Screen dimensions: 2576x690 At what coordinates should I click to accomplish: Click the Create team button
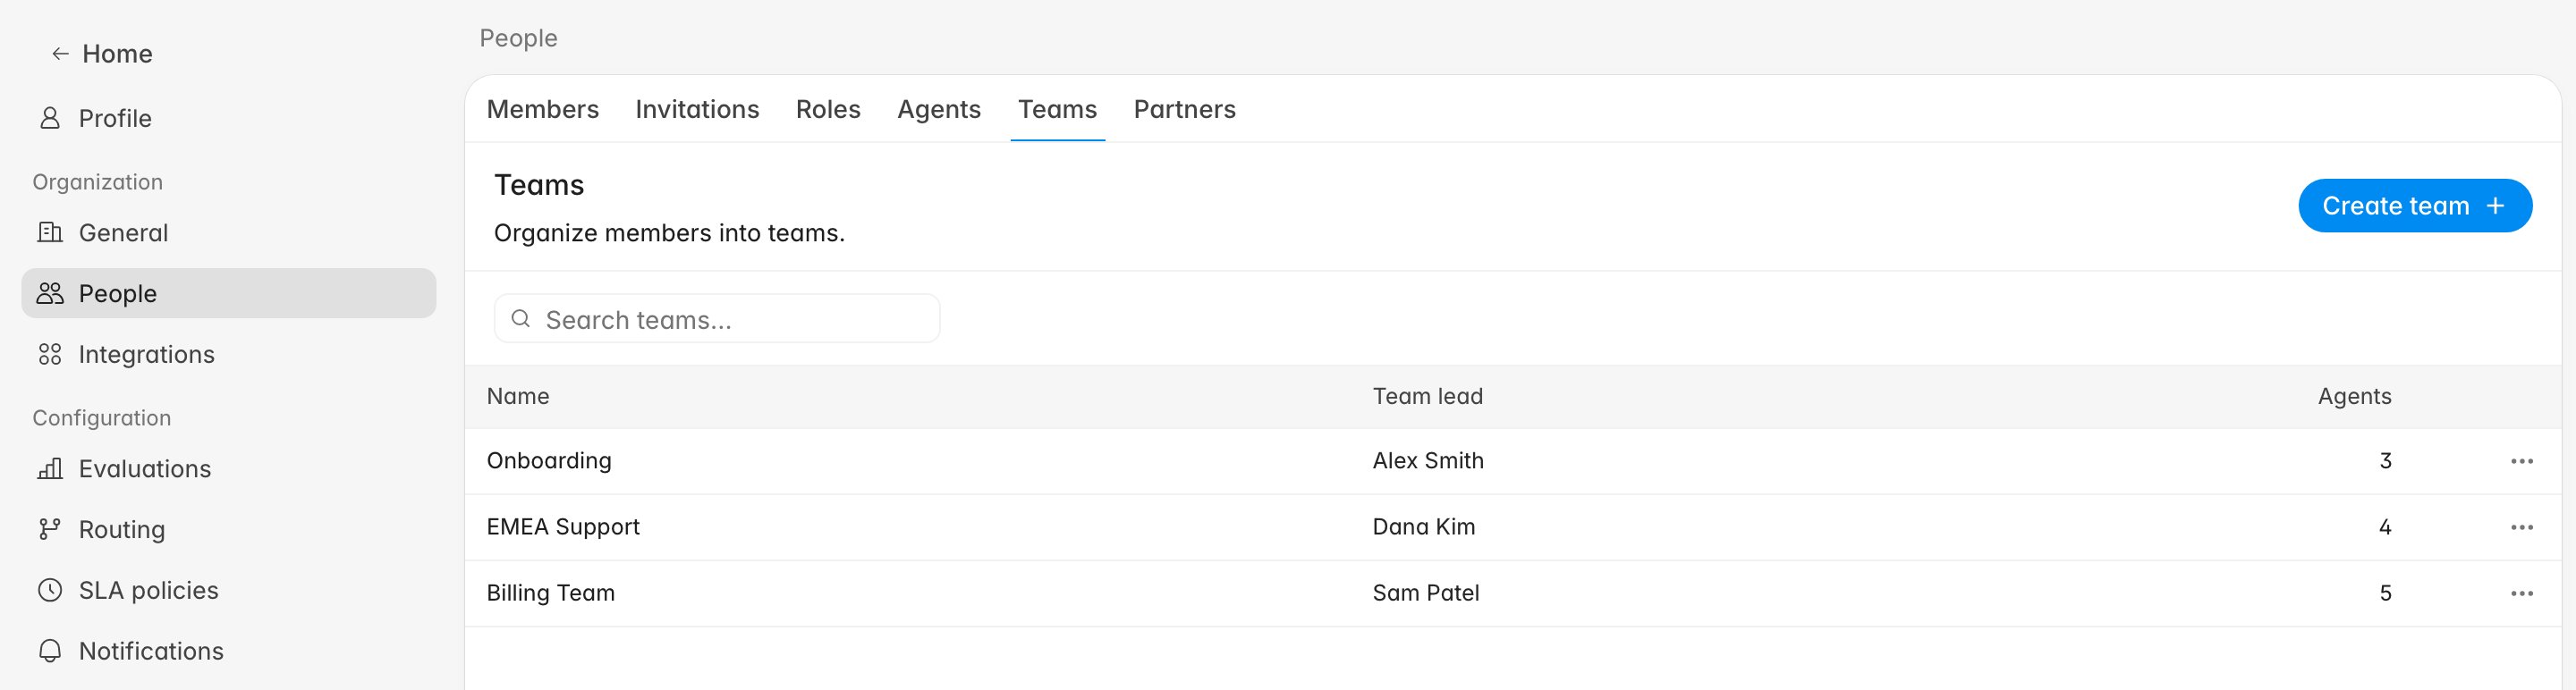tap(2415, 206)
